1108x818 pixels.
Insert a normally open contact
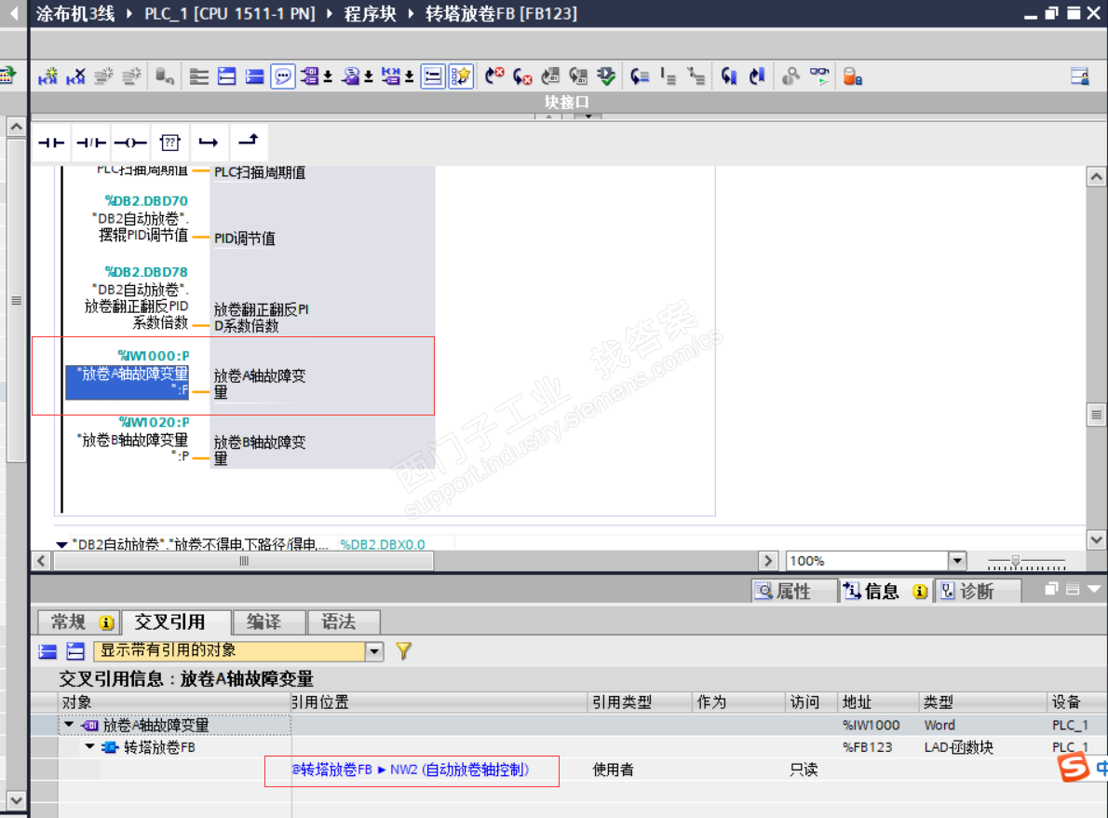[51, 143]
